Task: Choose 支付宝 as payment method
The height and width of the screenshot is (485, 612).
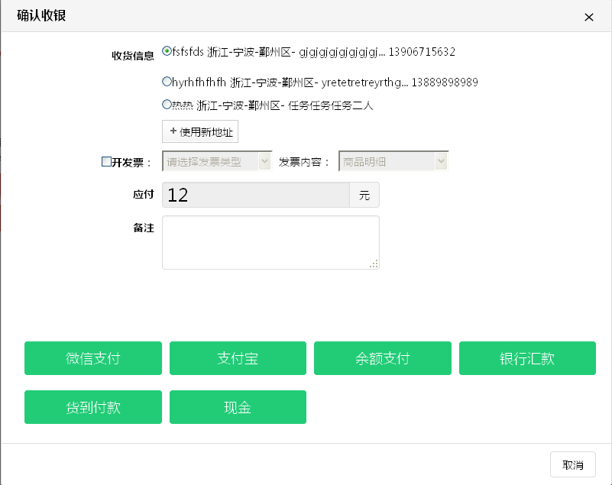Action: click(x=238, y=358)
